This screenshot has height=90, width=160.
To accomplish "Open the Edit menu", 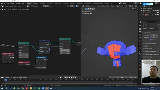I will pos(8,3).
